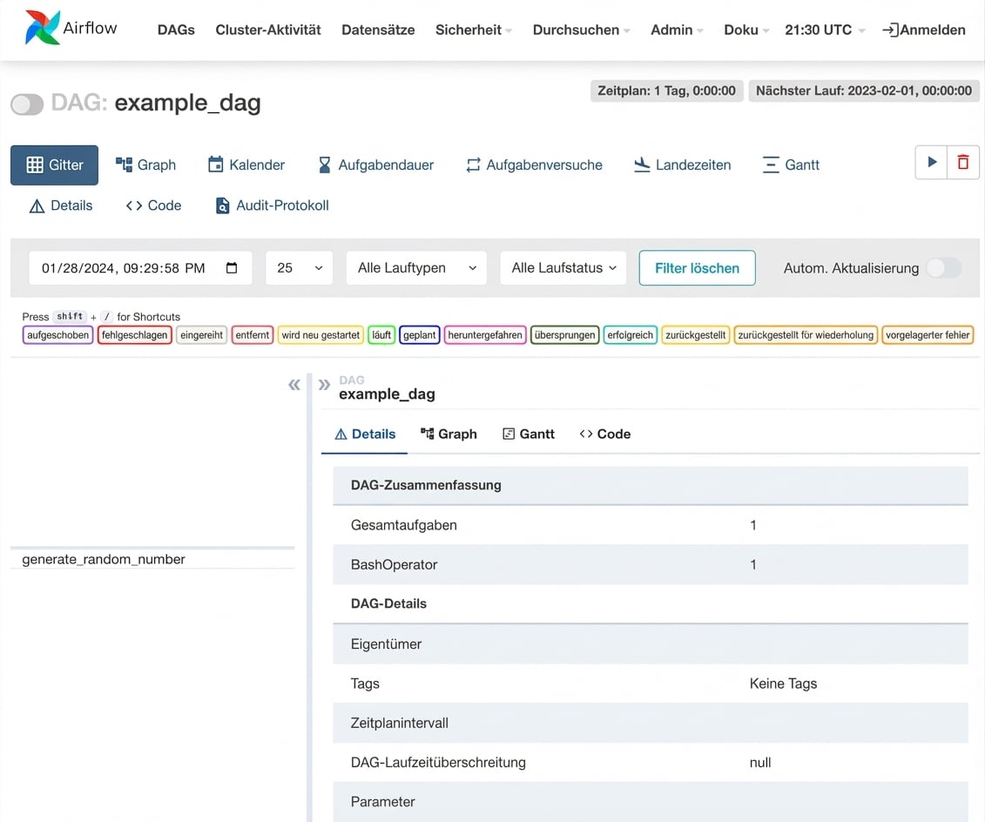Image resolution: width=985 pixels, height=822 pixels.
Task: Expand the Doku menu
Action: tap(746, 30)
